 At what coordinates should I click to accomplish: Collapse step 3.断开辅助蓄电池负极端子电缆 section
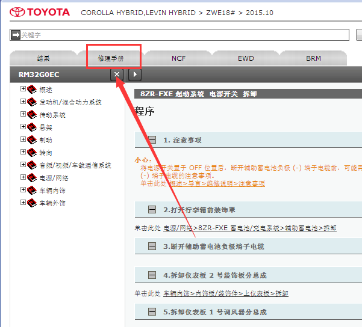click(x=152, y=246)
